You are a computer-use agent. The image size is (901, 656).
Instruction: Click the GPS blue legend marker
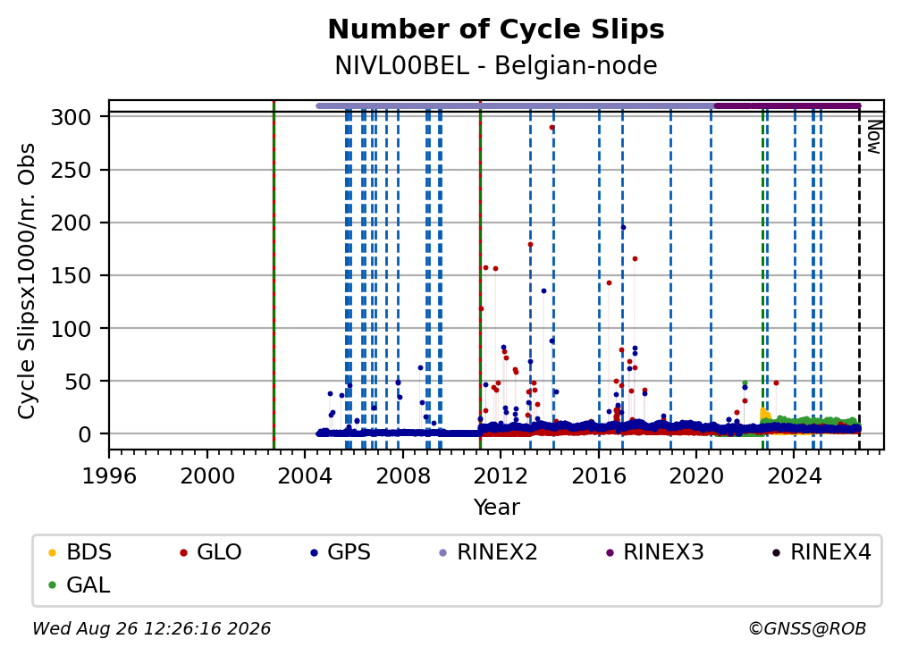(314, 553)
